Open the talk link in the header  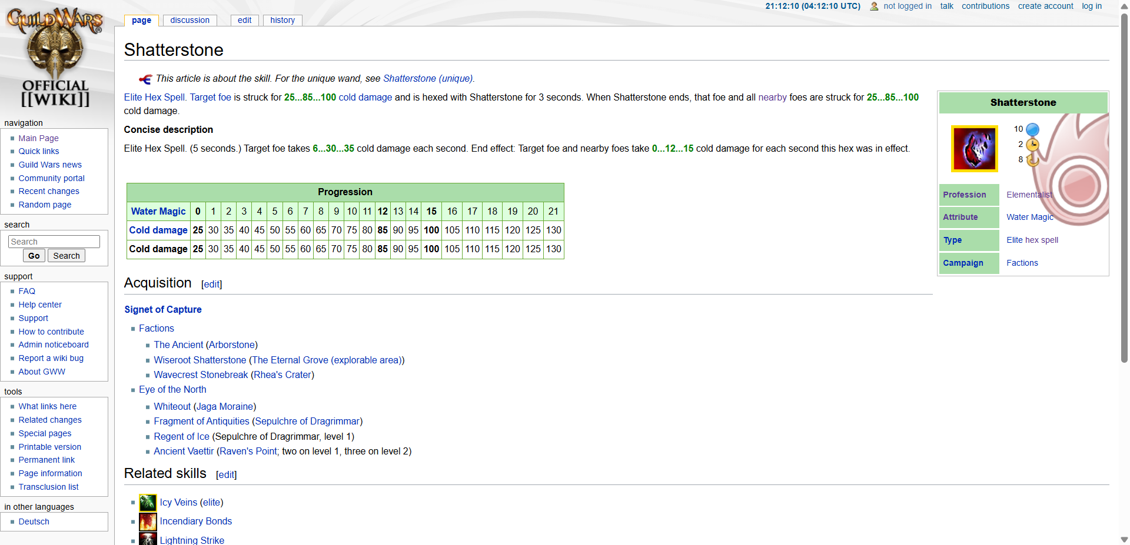click(x=947, y=6)
